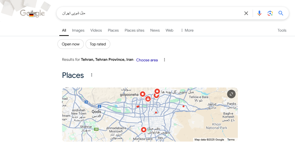Viewport: 295px width, 144px height.
Task: Click the Google doodle logo
Action: [32, 13]
